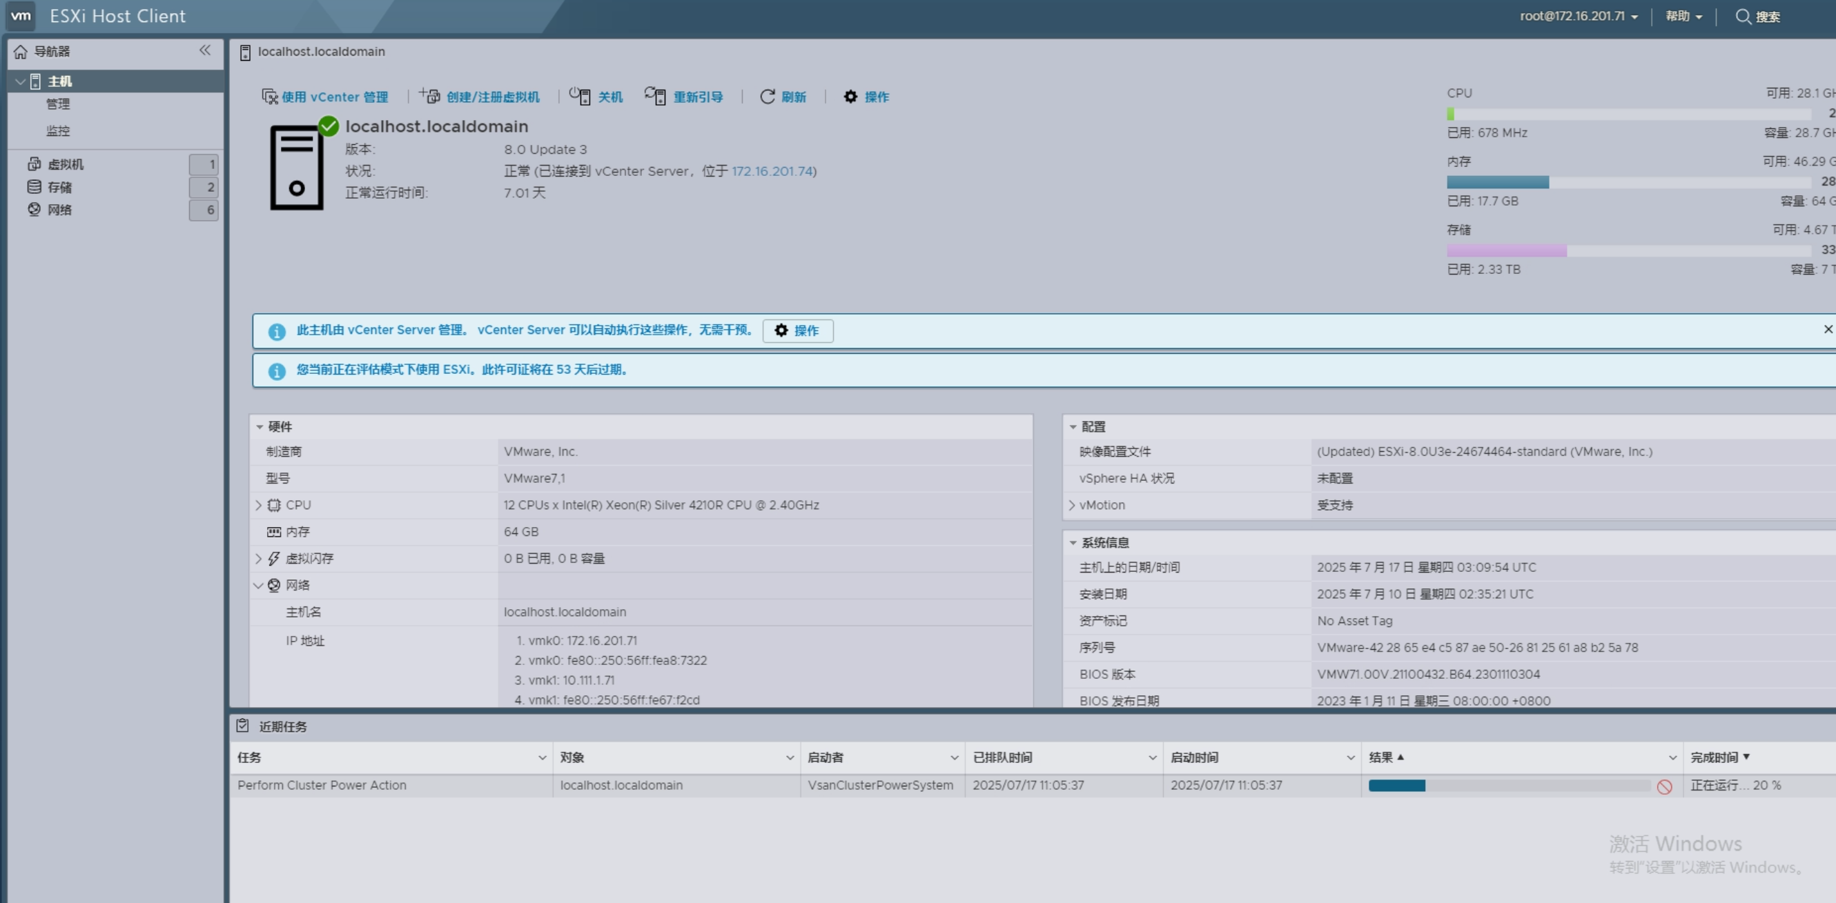1836x903 pixels.
Task: Click the network count badge 6
Action: click(204, 210)
